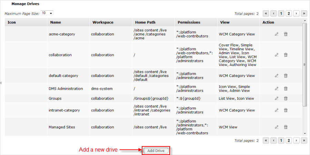Edit the Groups drive
310x155 pixels.
[277, 98]
